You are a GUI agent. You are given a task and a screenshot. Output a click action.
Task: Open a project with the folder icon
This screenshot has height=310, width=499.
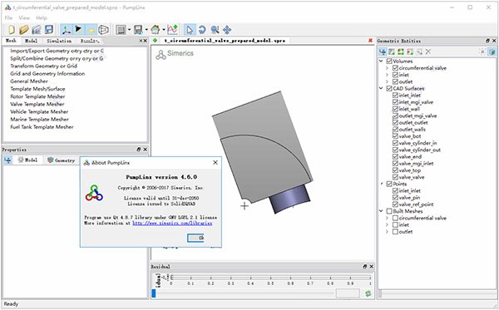click(24, 30)
